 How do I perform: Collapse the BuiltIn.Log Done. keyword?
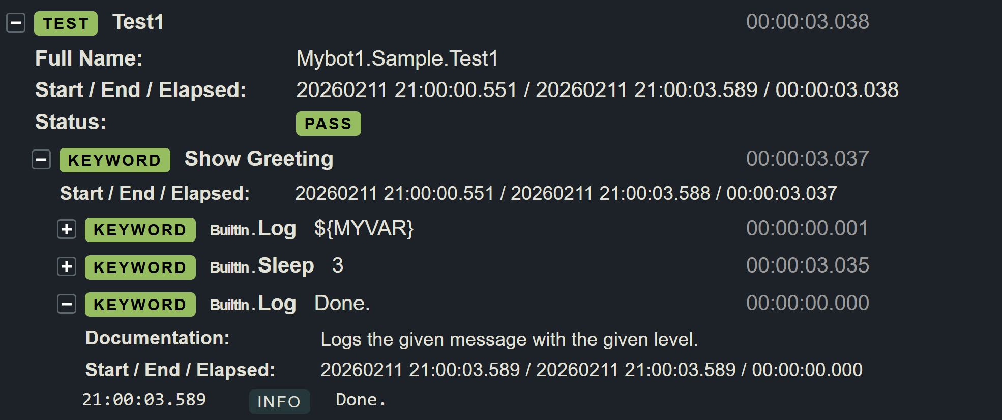pos(67,304)
